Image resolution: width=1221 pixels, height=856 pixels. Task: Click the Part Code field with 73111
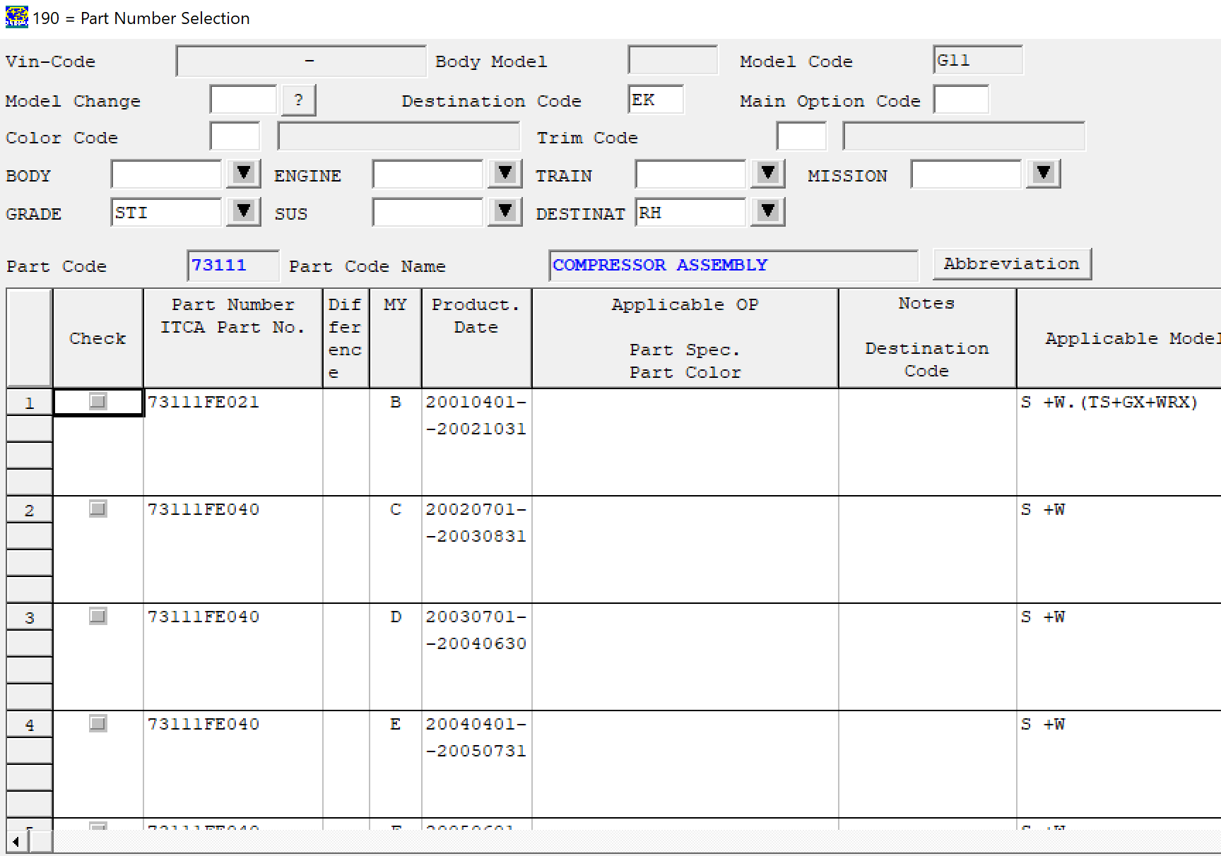pyautogui.click(x=232, y=266)
